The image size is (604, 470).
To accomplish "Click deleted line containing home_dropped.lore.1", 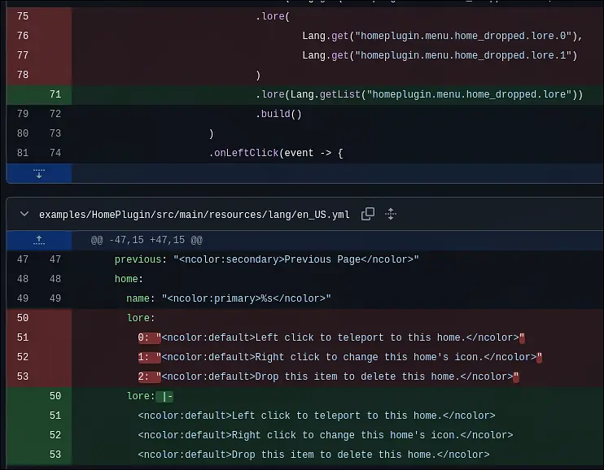I will [x=439, y=55].
